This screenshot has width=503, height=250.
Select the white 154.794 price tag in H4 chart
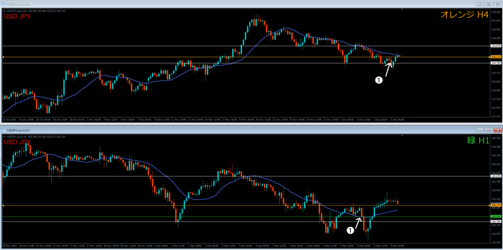(496, 63)
